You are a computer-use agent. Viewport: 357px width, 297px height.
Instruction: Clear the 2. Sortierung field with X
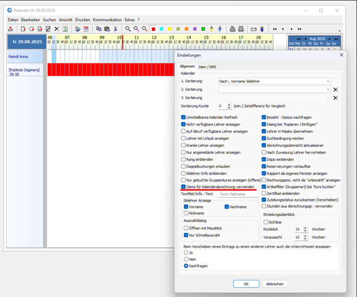tap(336, 90)
